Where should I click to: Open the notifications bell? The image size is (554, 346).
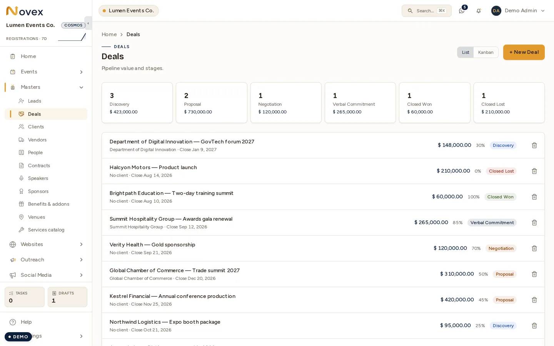pyautogui.click(x=479, y=11)
